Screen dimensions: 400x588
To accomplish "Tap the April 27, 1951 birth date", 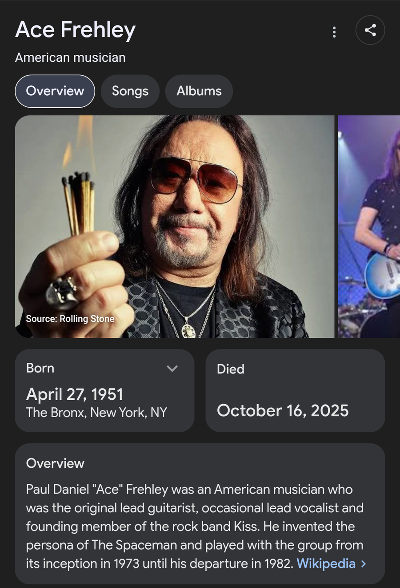I will pyautogui.click(x=75, y=394).
